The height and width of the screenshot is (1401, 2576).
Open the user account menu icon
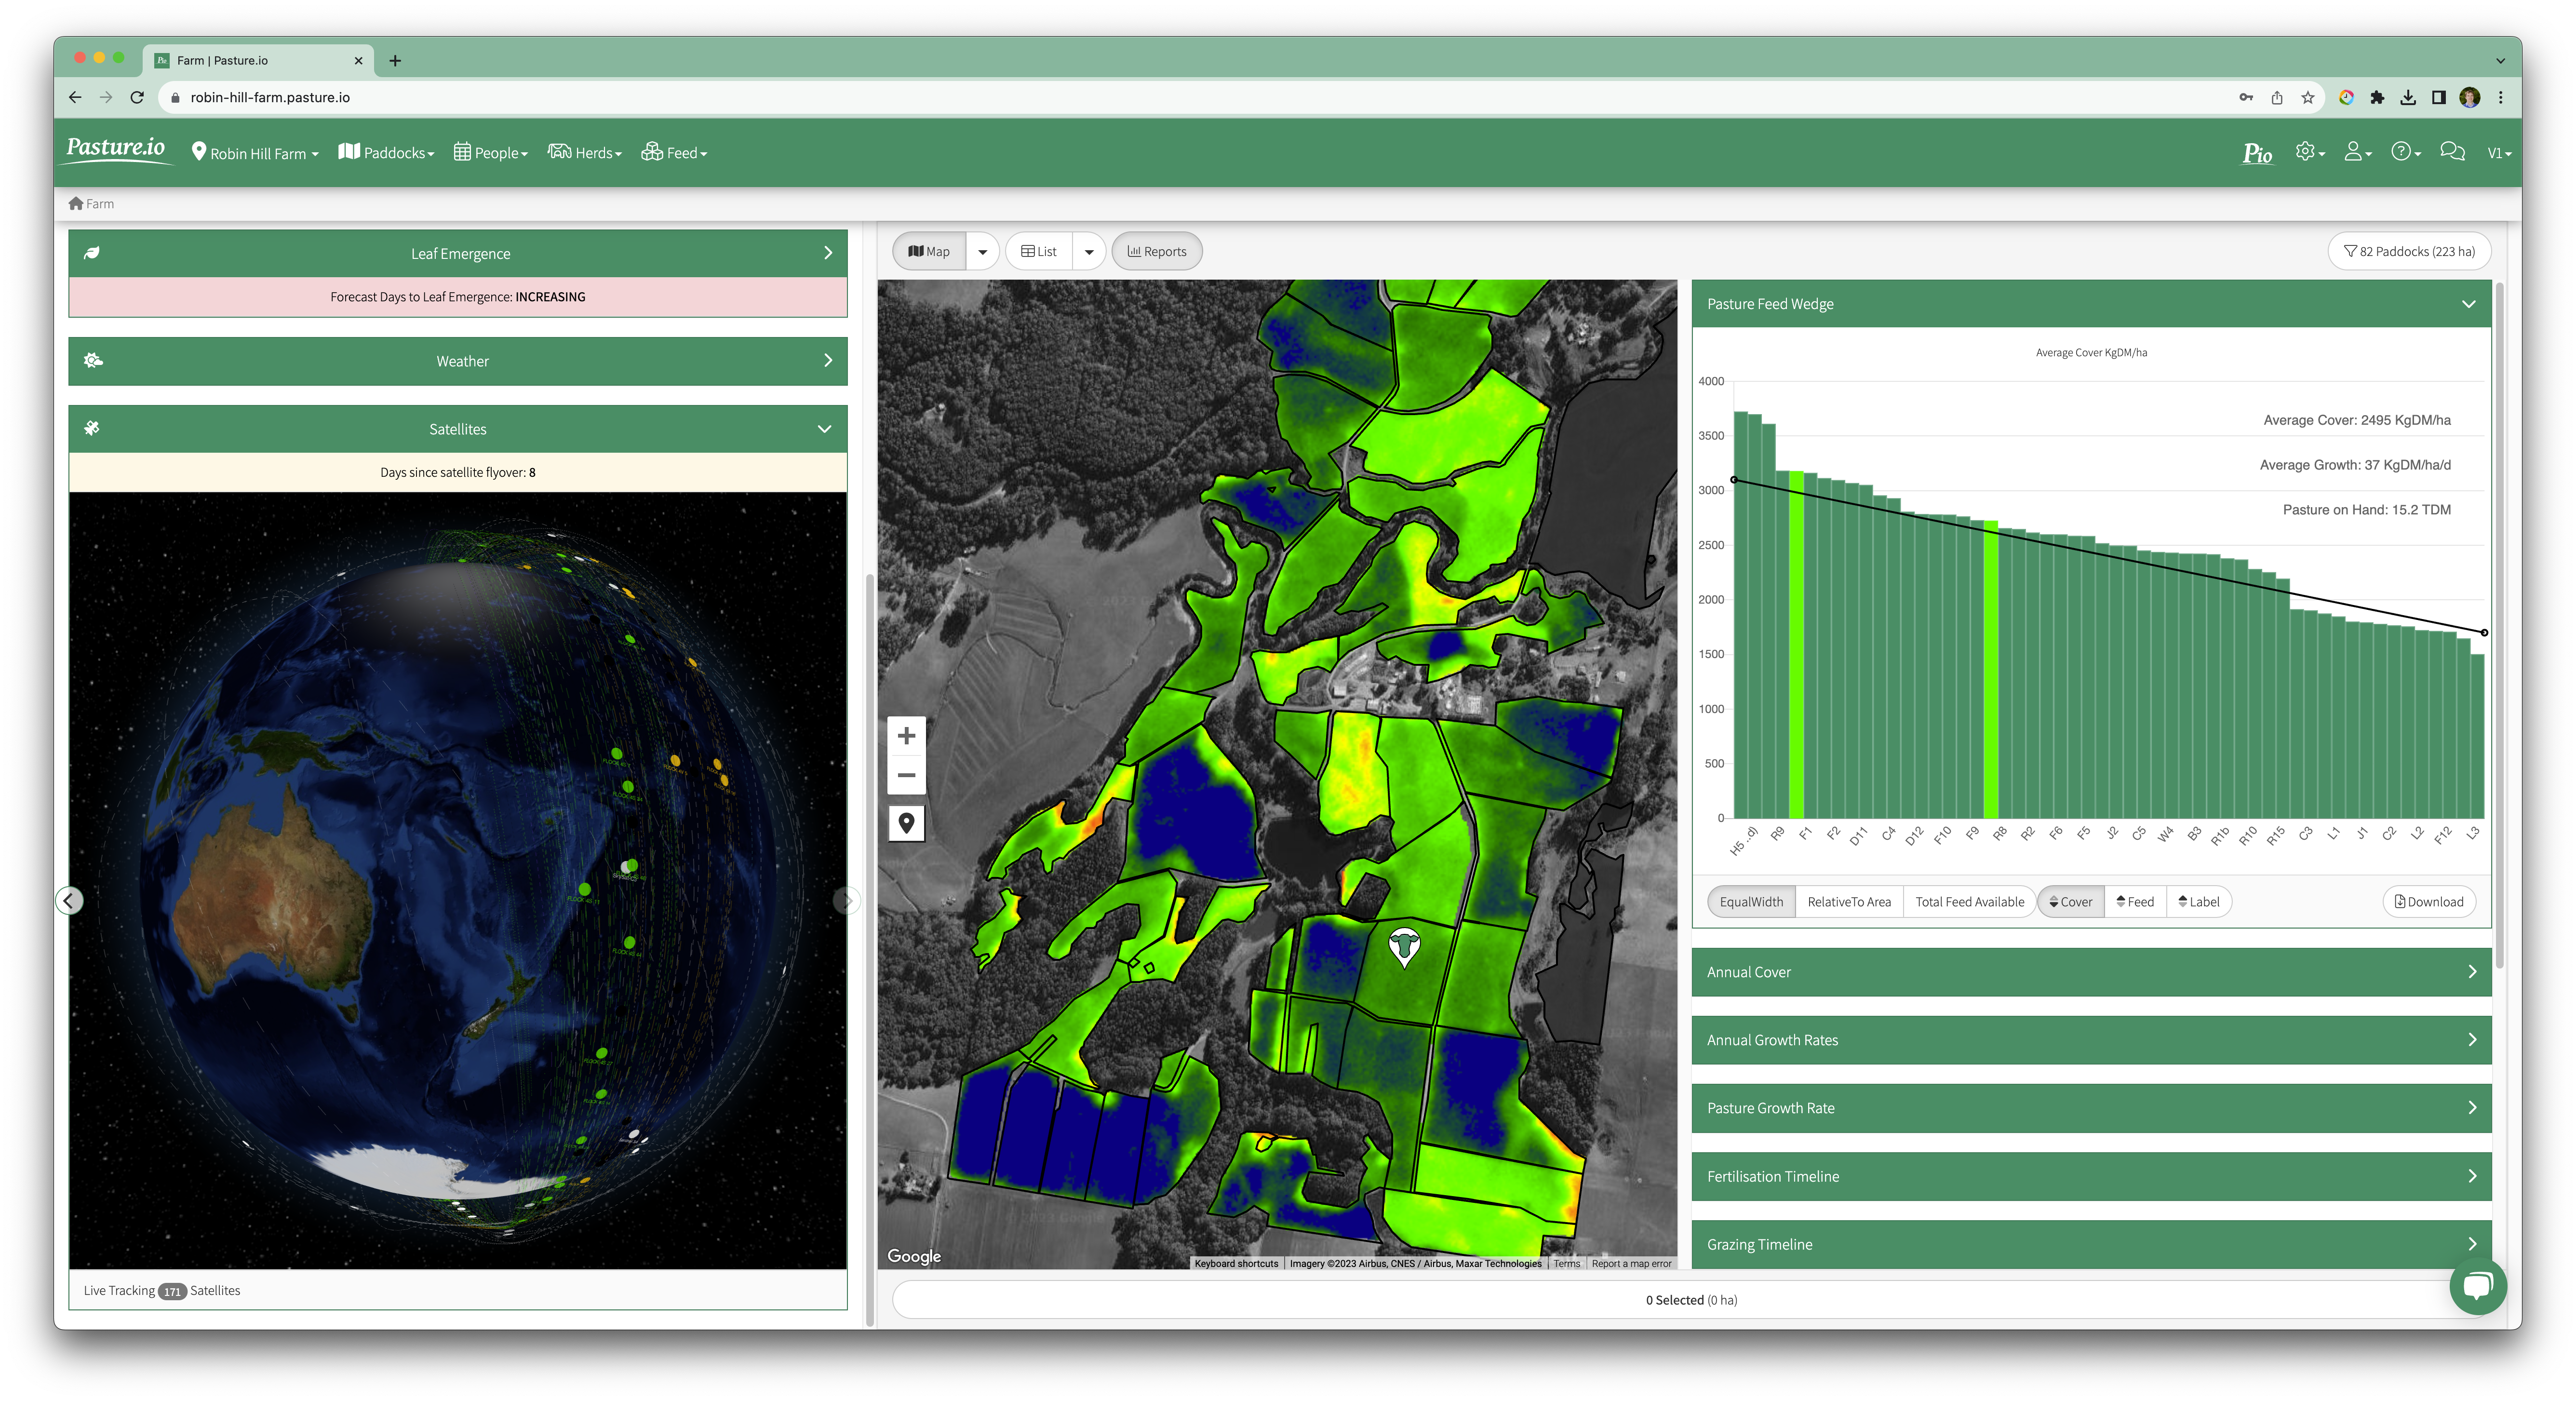click(2357, 152)
